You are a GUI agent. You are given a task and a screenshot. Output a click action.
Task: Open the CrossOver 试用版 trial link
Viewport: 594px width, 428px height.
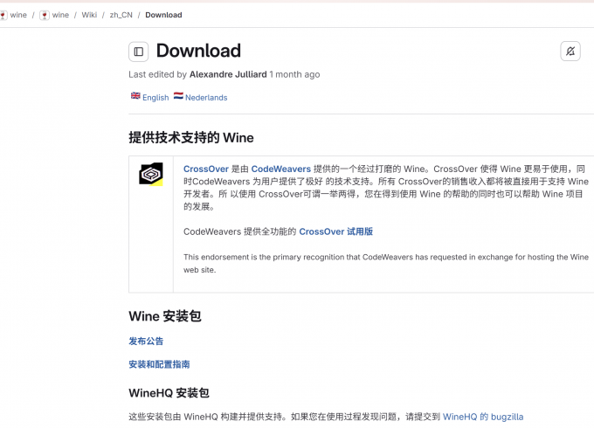(x=335, y=231)
